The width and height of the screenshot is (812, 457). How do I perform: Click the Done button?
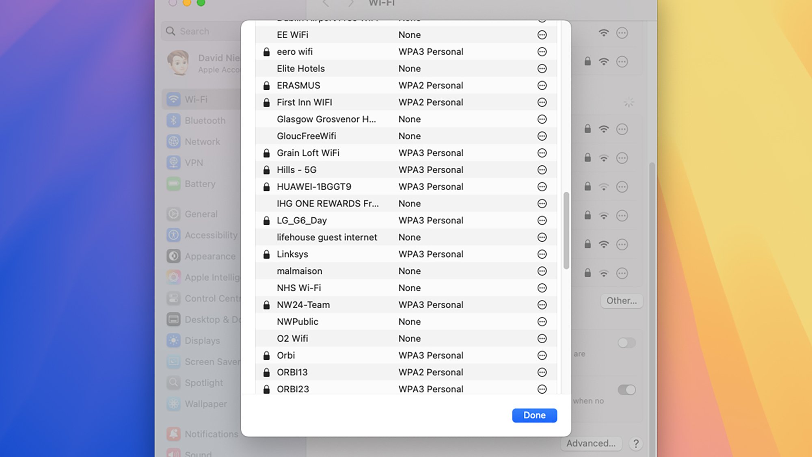tap(534, 415)
